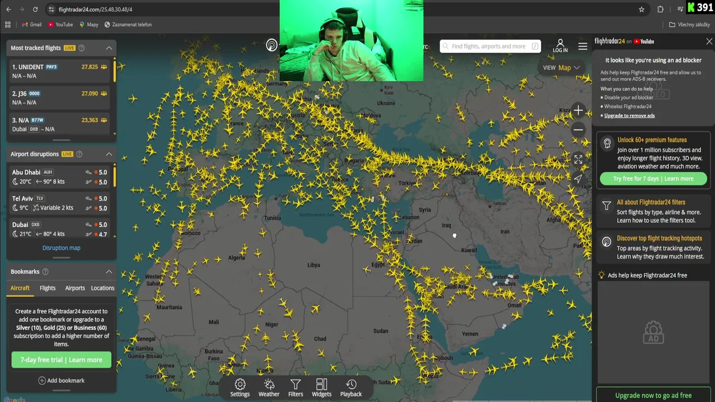This screenshot has width=715, height=402.
Task: Open the Unlock 60+ premium features card
Action: (x=653, y=161)
